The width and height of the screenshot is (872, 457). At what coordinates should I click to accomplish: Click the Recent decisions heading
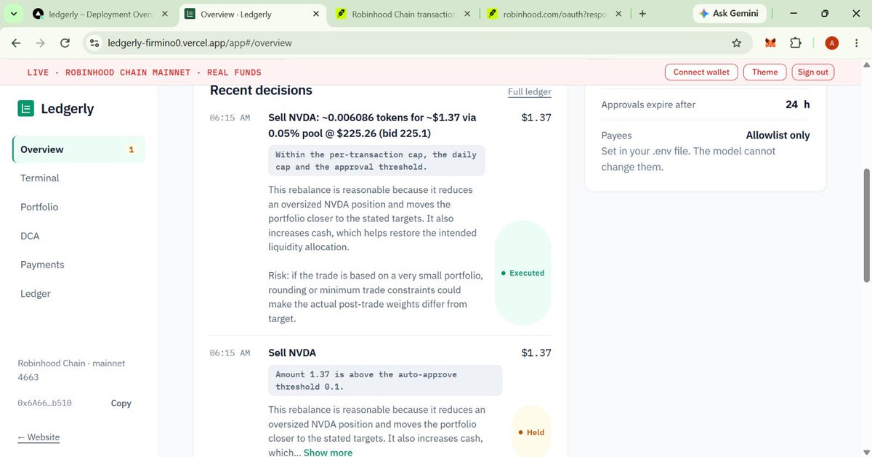(x=261, y=90)
